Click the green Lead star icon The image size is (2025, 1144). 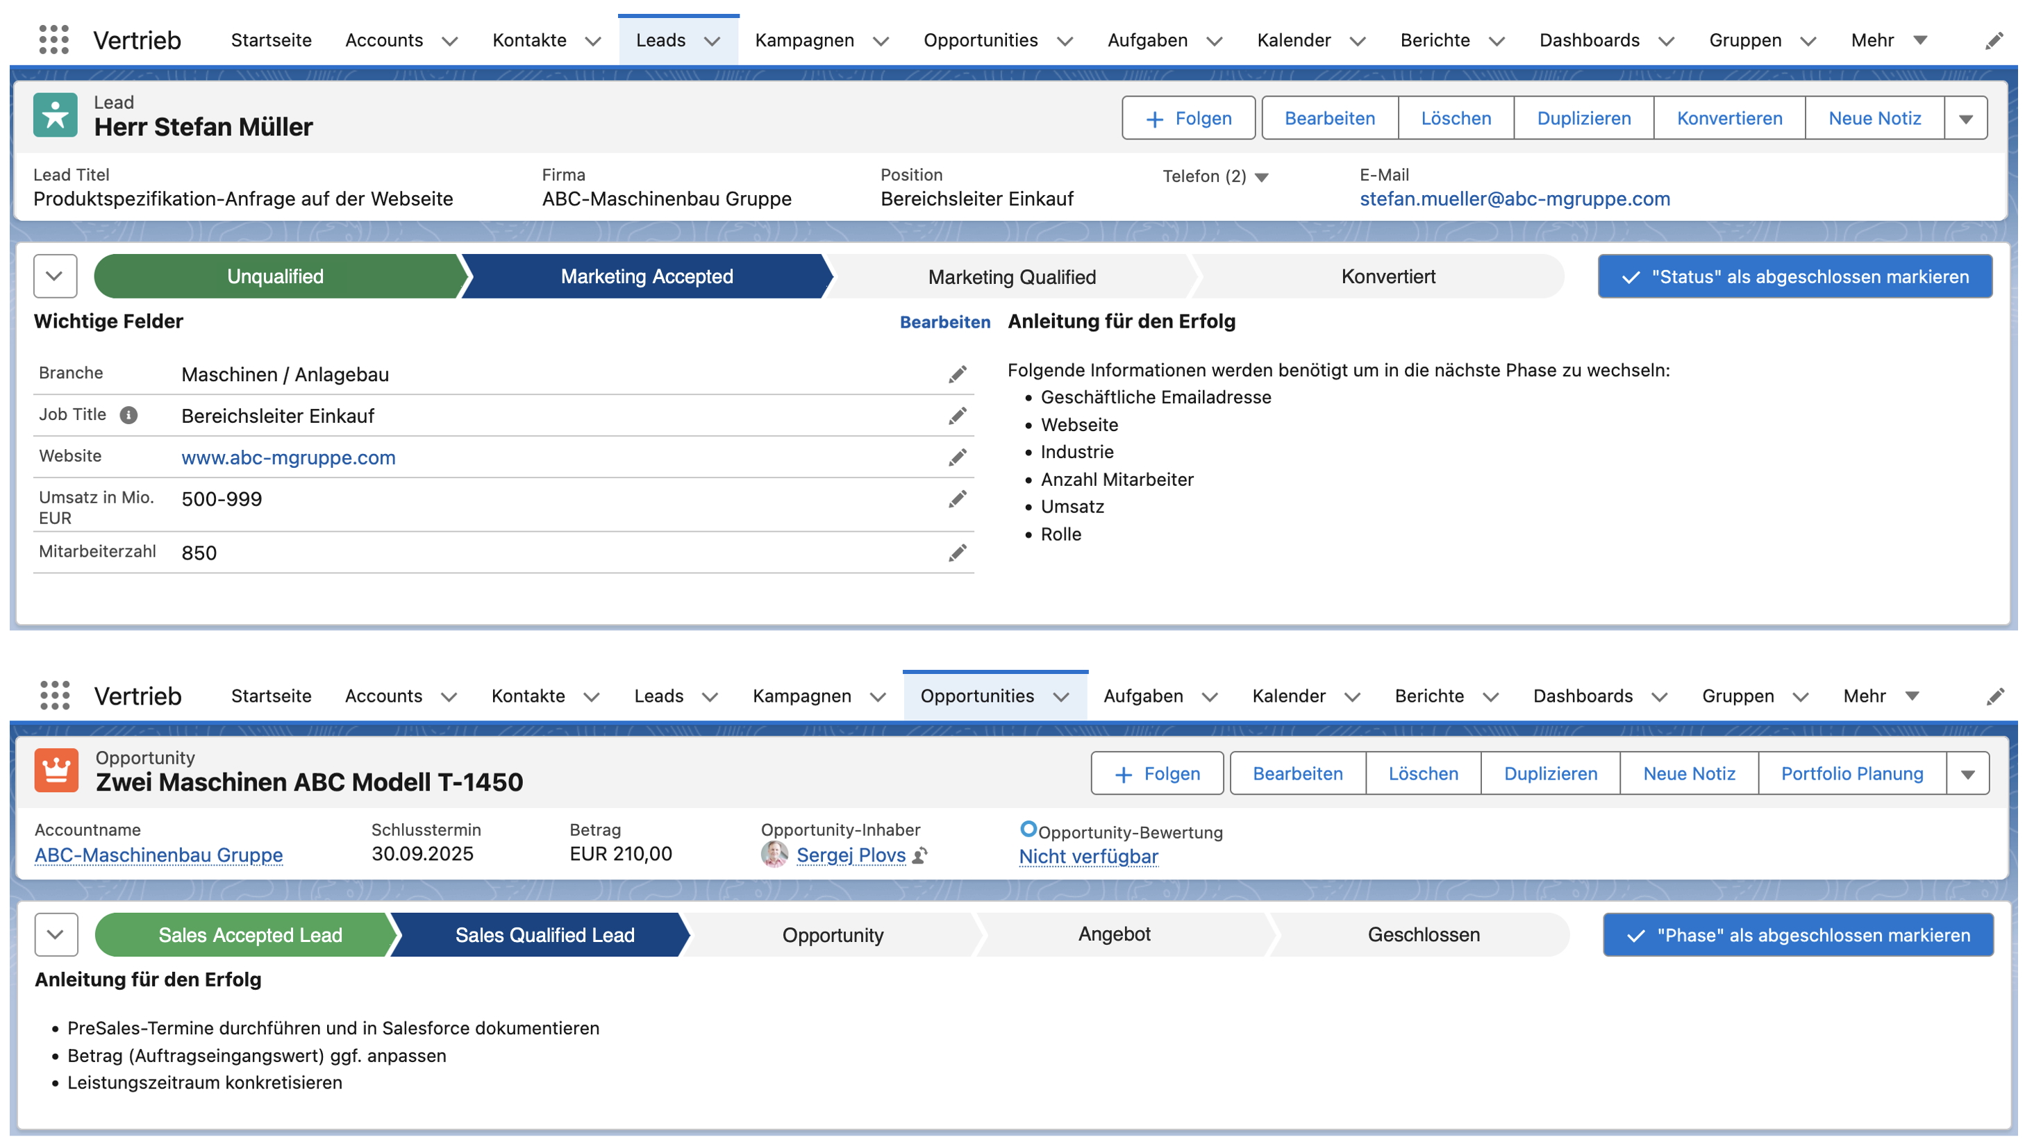point(55,115)
